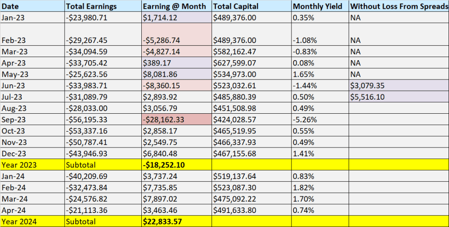Click the Year 2023 subtotal row label
Screen dimensions: 449x227
(32, 165)
